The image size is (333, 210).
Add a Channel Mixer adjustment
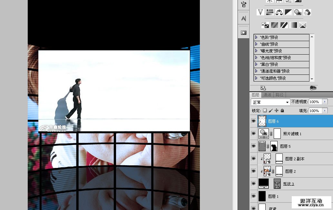pos(307,12)
